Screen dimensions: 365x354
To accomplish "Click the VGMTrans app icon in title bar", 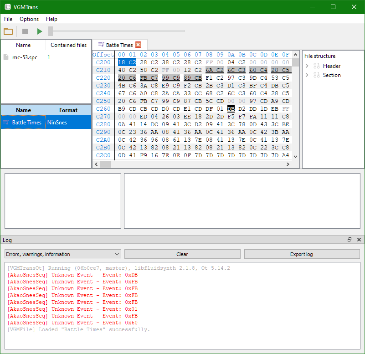I will (7, 7).
